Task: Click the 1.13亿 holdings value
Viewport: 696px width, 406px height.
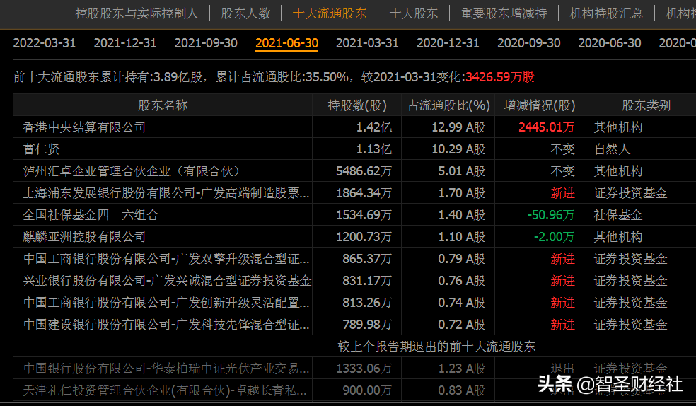Action: point(373,149)
